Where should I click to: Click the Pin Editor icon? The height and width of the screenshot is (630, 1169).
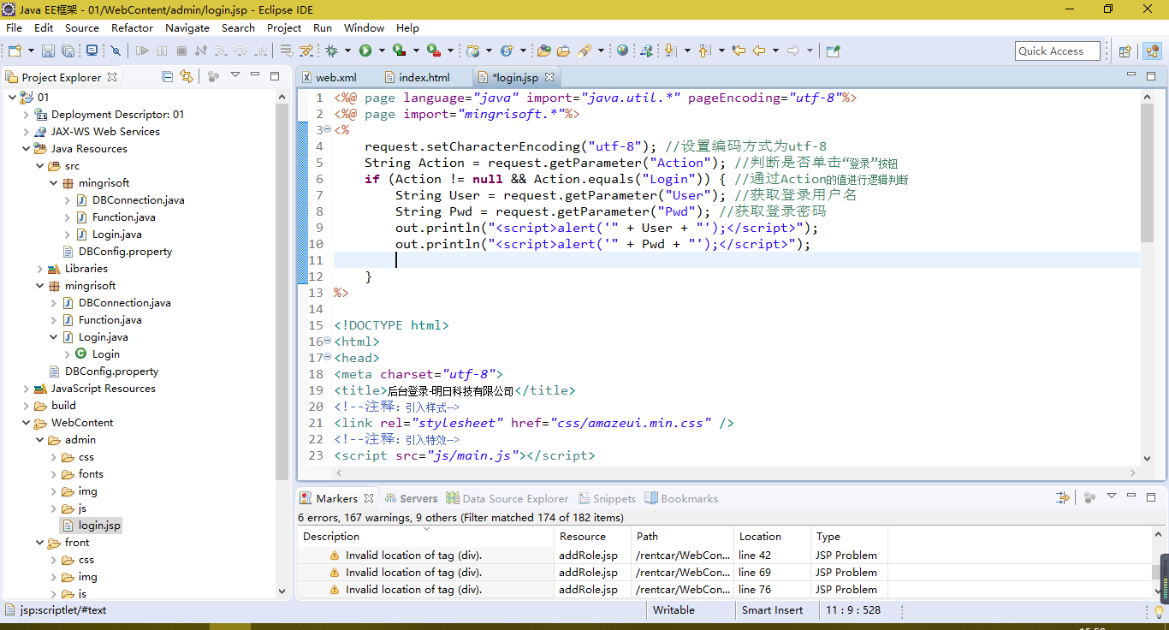point(833,51)
